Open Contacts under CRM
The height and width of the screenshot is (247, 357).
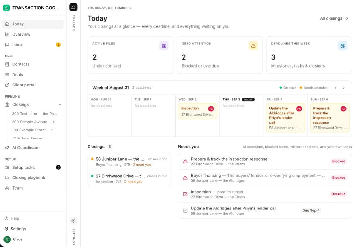(x=33, y=64)
